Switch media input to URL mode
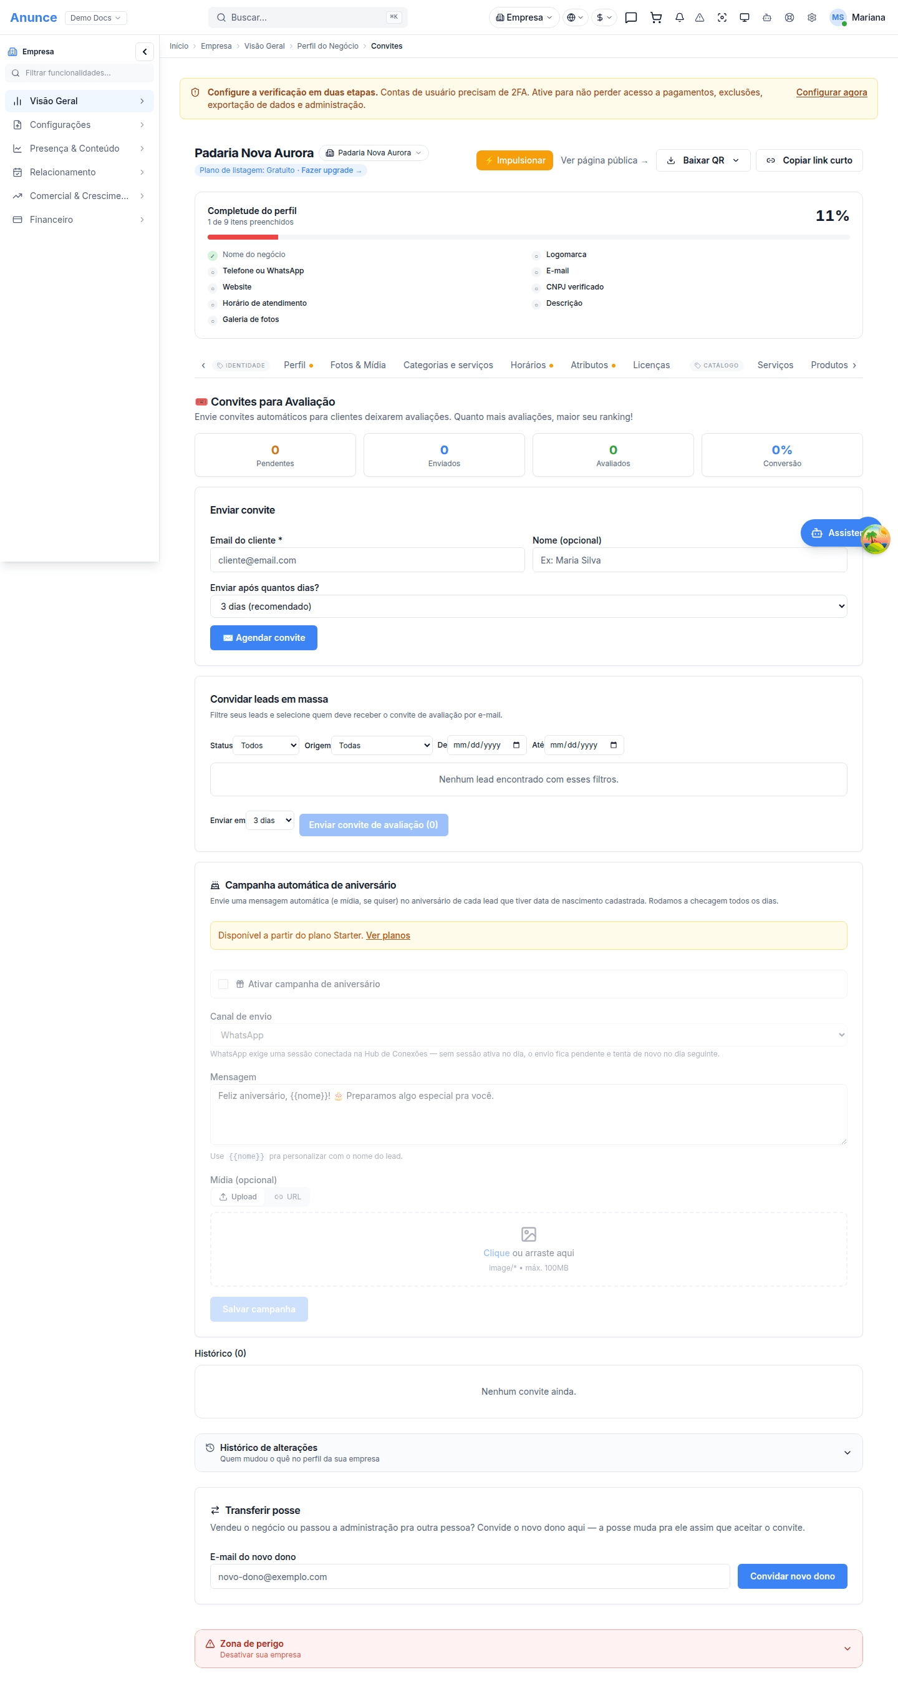 click(287, 1197)
